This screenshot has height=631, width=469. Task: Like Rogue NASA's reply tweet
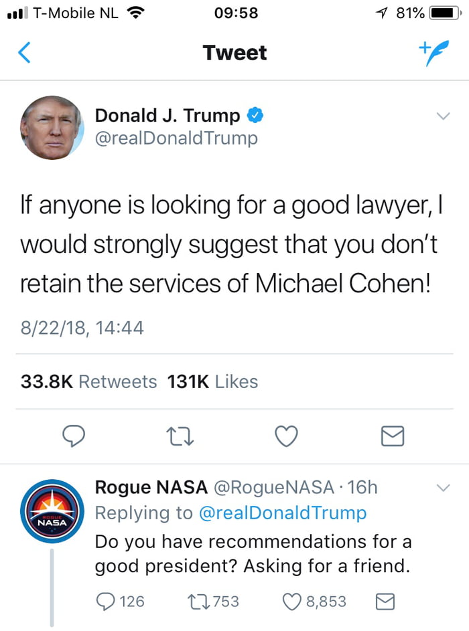coord(293,602)
